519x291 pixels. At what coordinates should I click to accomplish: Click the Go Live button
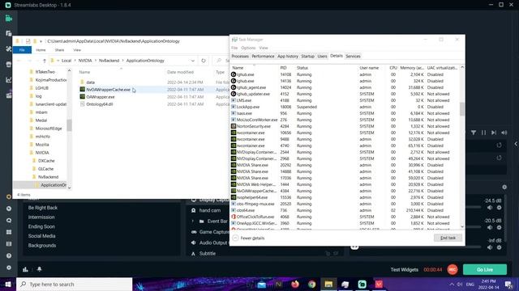[x=485, y=269]
